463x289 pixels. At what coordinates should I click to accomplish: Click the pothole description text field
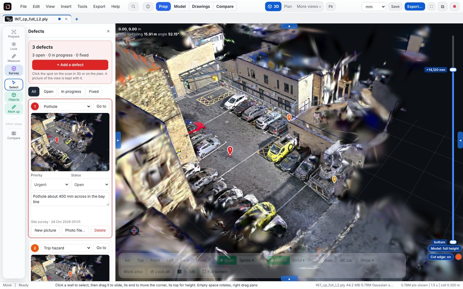pos(70,199)
